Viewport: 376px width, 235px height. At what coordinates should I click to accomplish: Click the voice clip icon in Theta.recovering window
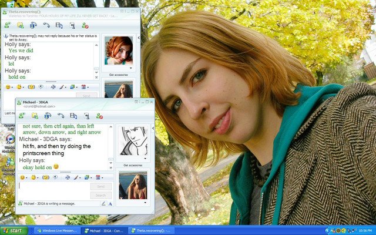pos(41,87)
